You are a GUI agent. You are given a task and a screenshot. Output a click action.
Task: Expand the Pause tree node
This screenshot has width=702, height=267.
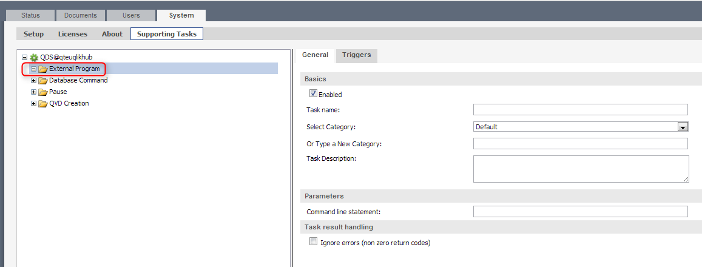pos(34,92)
